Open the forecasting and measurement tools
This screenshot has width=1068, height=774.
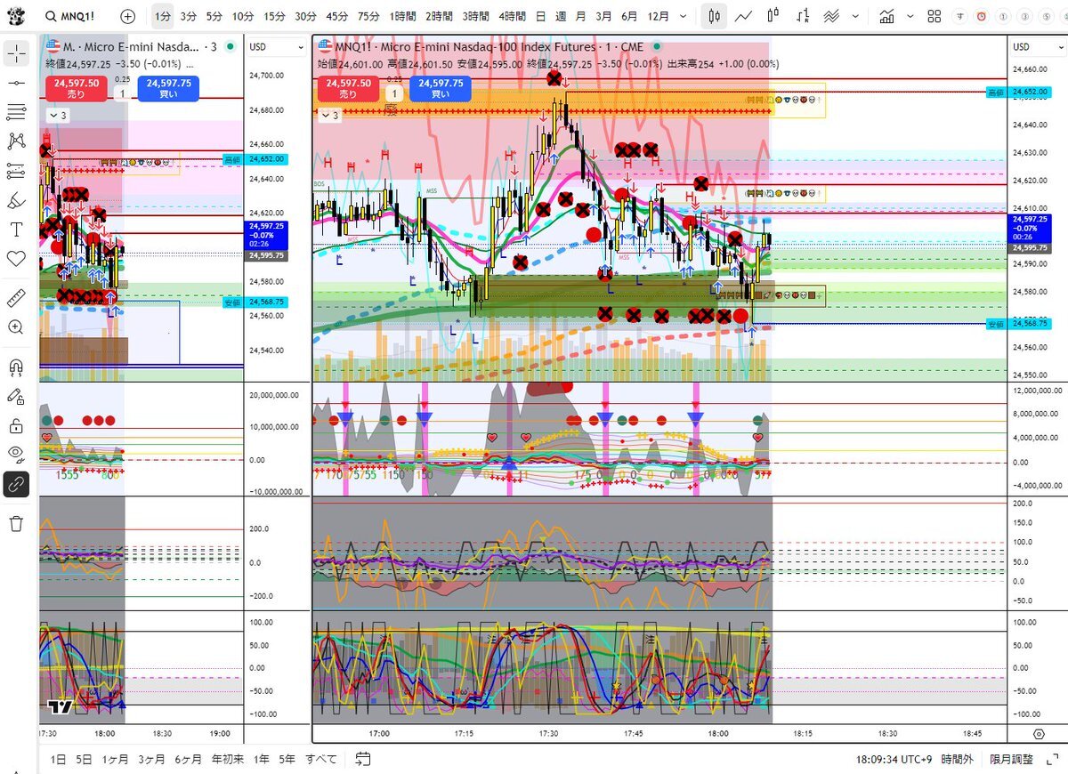pos(16,171)
